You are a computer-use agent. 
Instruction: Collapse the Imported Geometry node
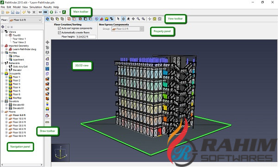[2, 45]
